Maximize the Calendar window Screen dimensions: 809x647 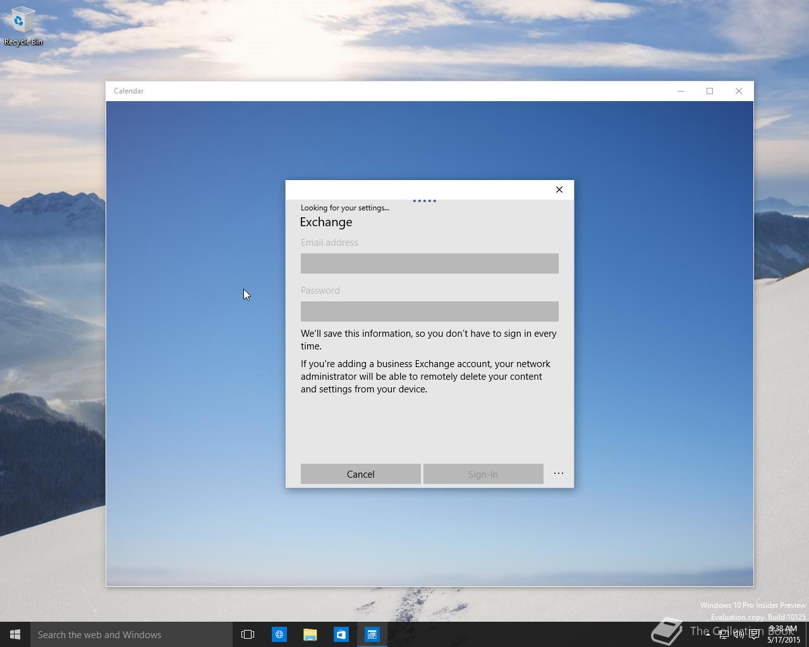coord(710,91)
